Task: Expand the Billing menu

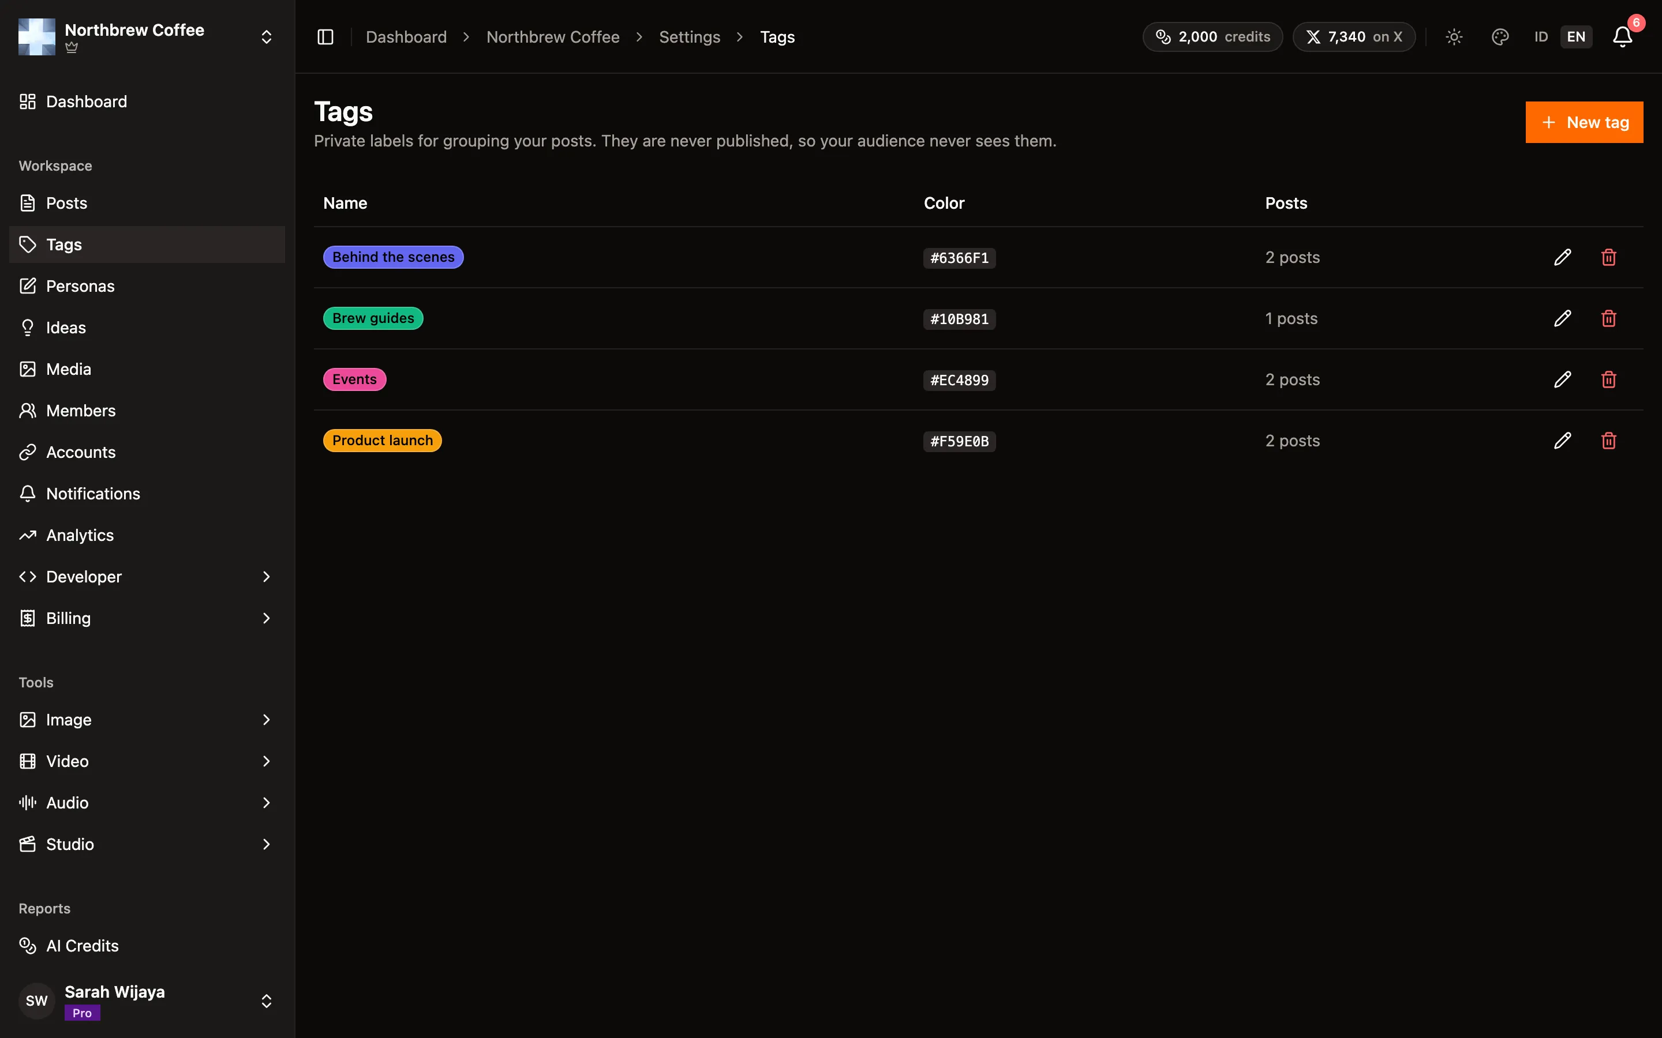Action: [147, 619]
